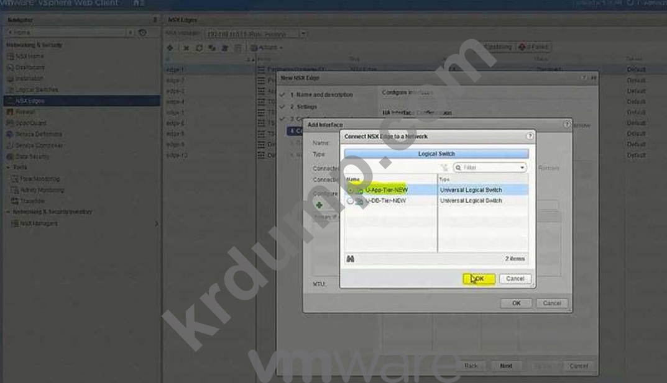Open help in the Add Interface dialog
The image size is (667, 383).
(x=567, y=124)
